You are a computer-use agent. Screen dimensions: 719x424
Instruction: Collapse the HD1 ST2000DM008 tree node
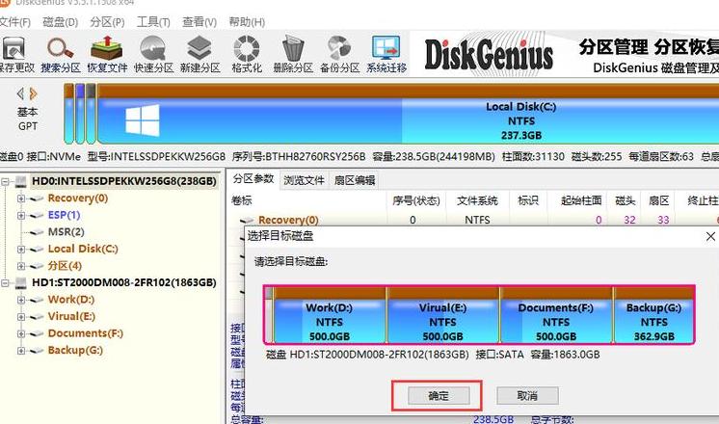[x=5, y=283]
